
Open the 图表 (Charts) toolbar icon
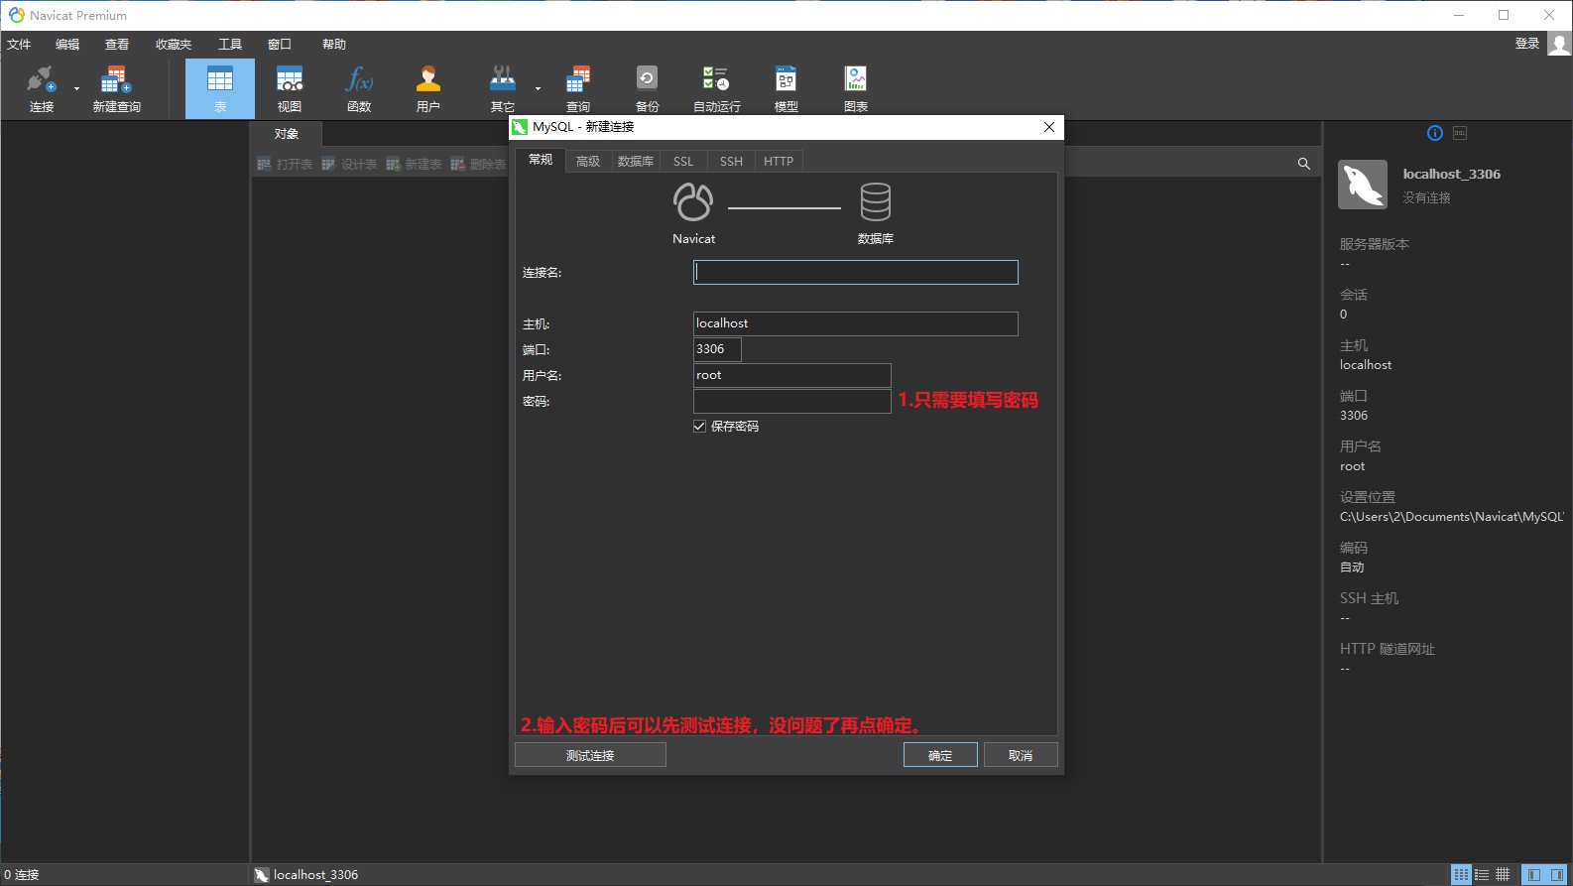coord(856,88)
